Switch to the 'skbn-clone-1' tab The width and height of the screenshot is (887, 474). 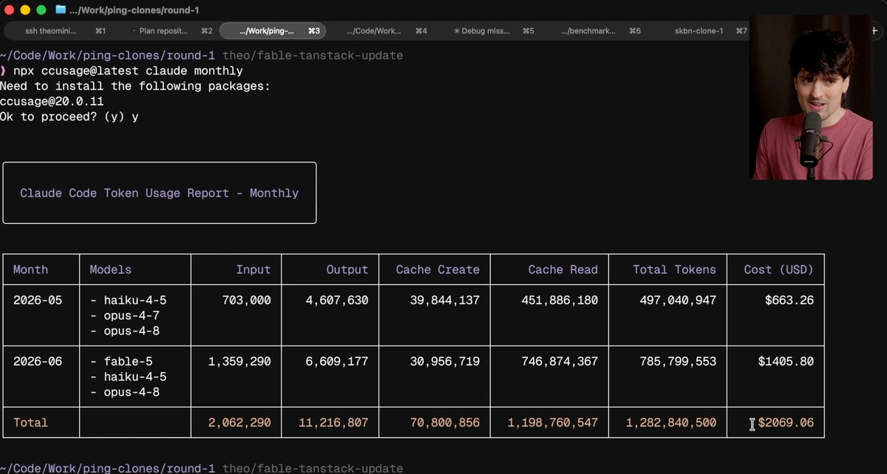(700, 31)
